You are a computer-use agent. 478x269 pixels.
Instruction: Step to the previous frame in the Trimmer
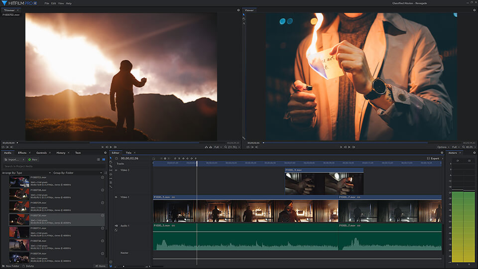tap(107, 147)
